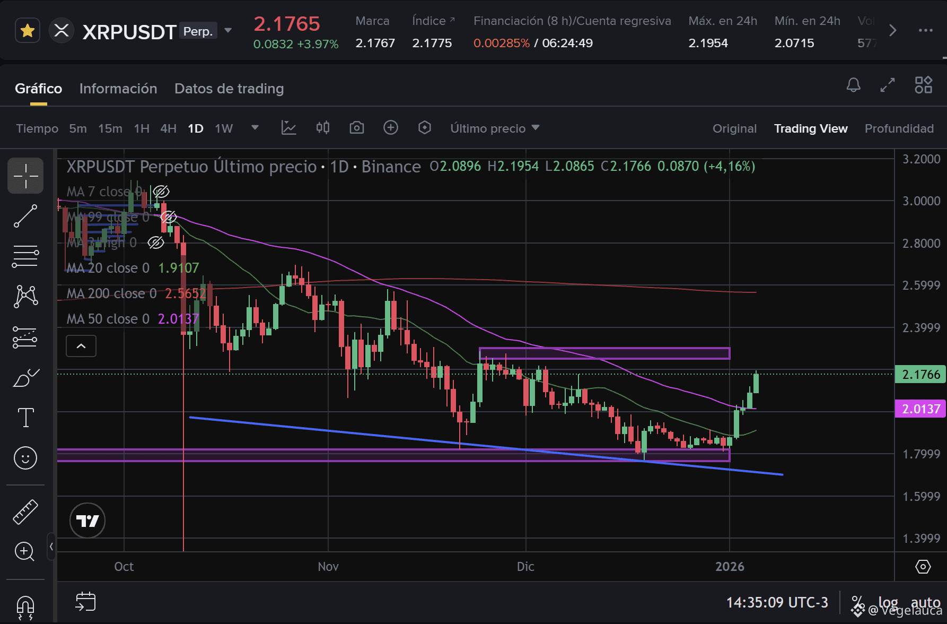Viewport: 947px width, 624px height.
Task: Expand more timeframes dropdown
Action: [255, 128]
